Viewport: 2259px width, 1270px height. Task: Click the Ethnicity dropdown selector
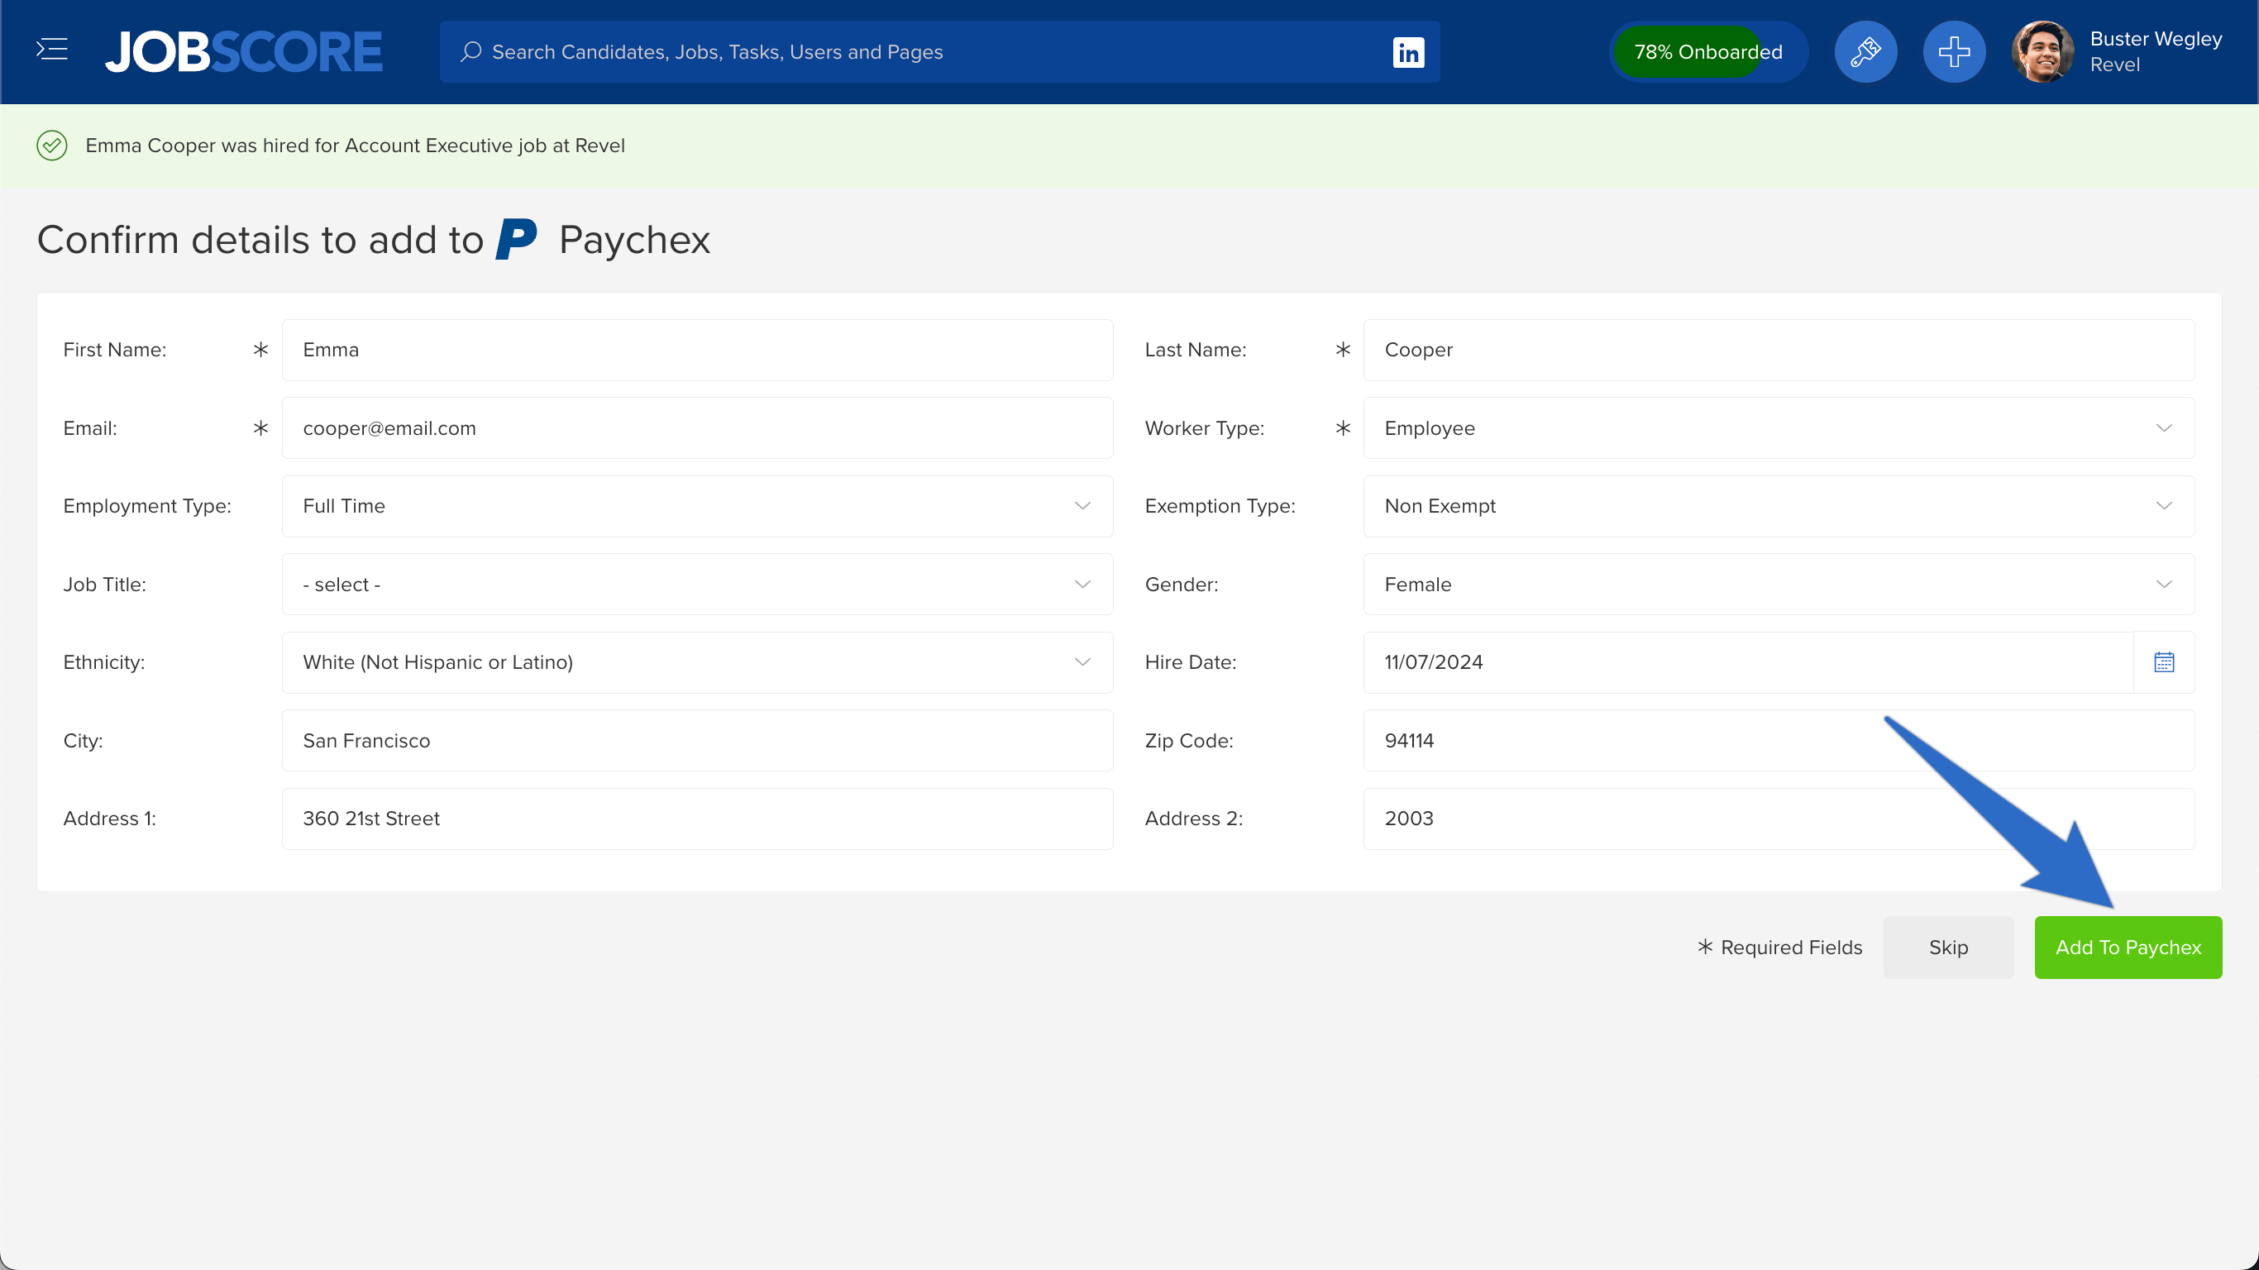pyautogui.click(x=696, y=662)
